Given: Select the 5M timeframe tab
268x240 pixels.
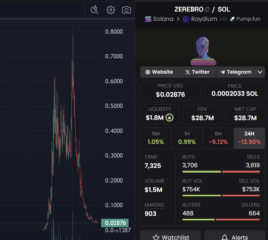Looking at the screenshot, I should click(156, 138).
